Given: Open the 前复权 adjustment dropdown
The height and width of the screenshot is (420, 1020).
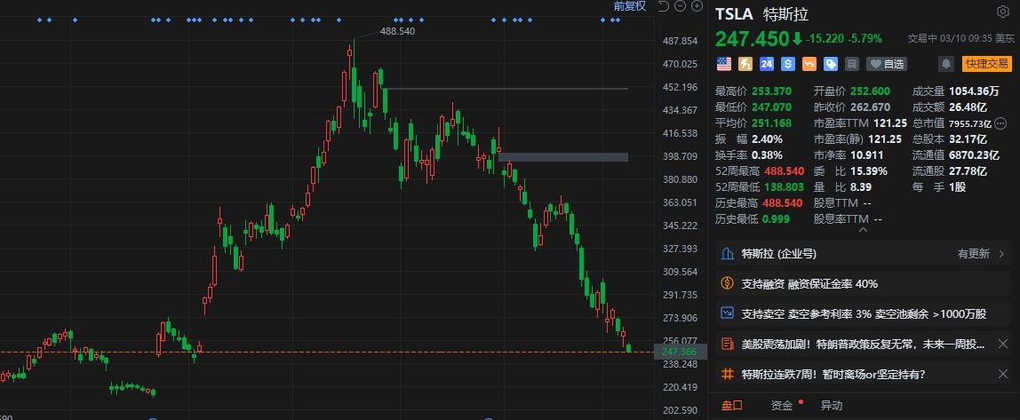Looking at the screenshot, I should (630, 6).
